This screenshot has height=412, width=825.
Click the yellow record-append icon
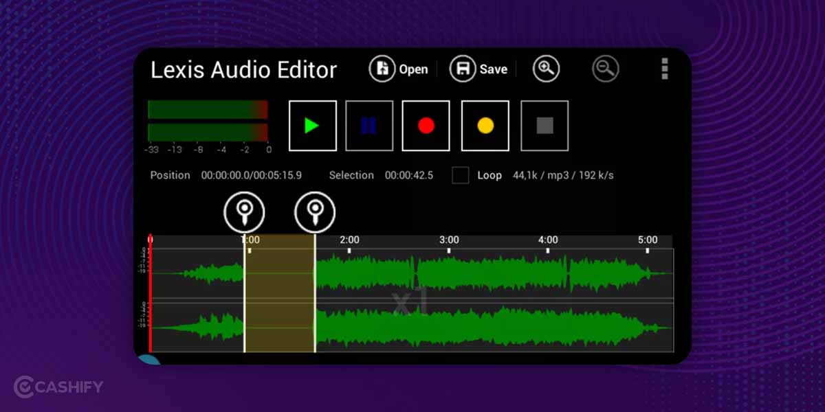[485, 126]
